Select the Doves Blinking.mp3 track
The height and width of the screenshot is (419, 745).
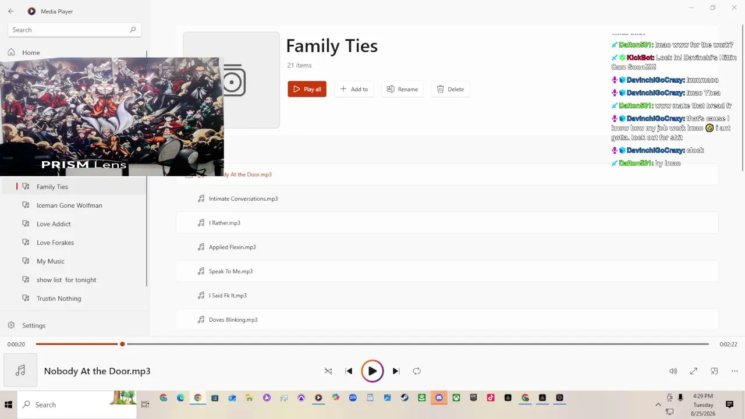coord(447,319)
